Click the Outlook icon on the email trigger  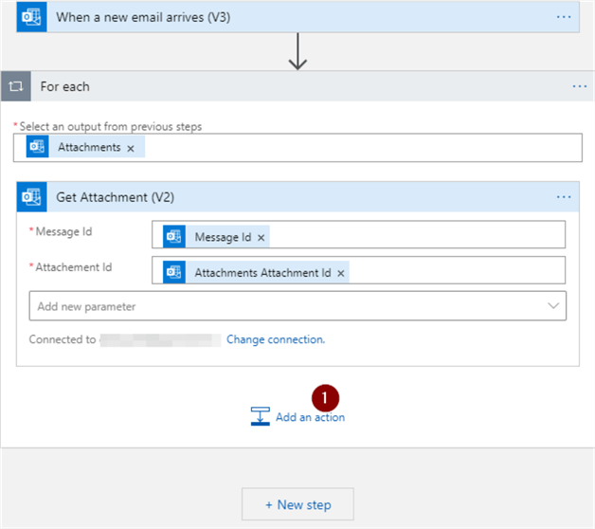pos(31,17)
